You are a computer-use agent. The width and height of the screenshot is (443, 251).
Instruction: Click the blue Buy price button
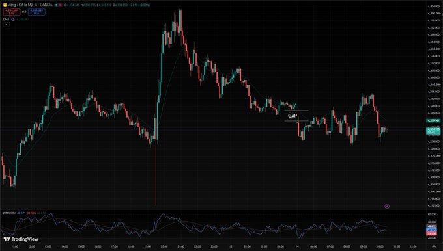pyautogui.click(x=36, y=12)
